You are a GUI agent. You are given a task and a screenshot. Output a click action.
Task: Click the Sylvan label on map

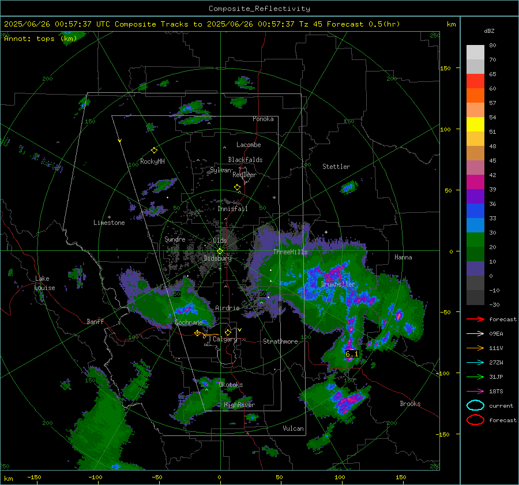(x=220, y=170)
